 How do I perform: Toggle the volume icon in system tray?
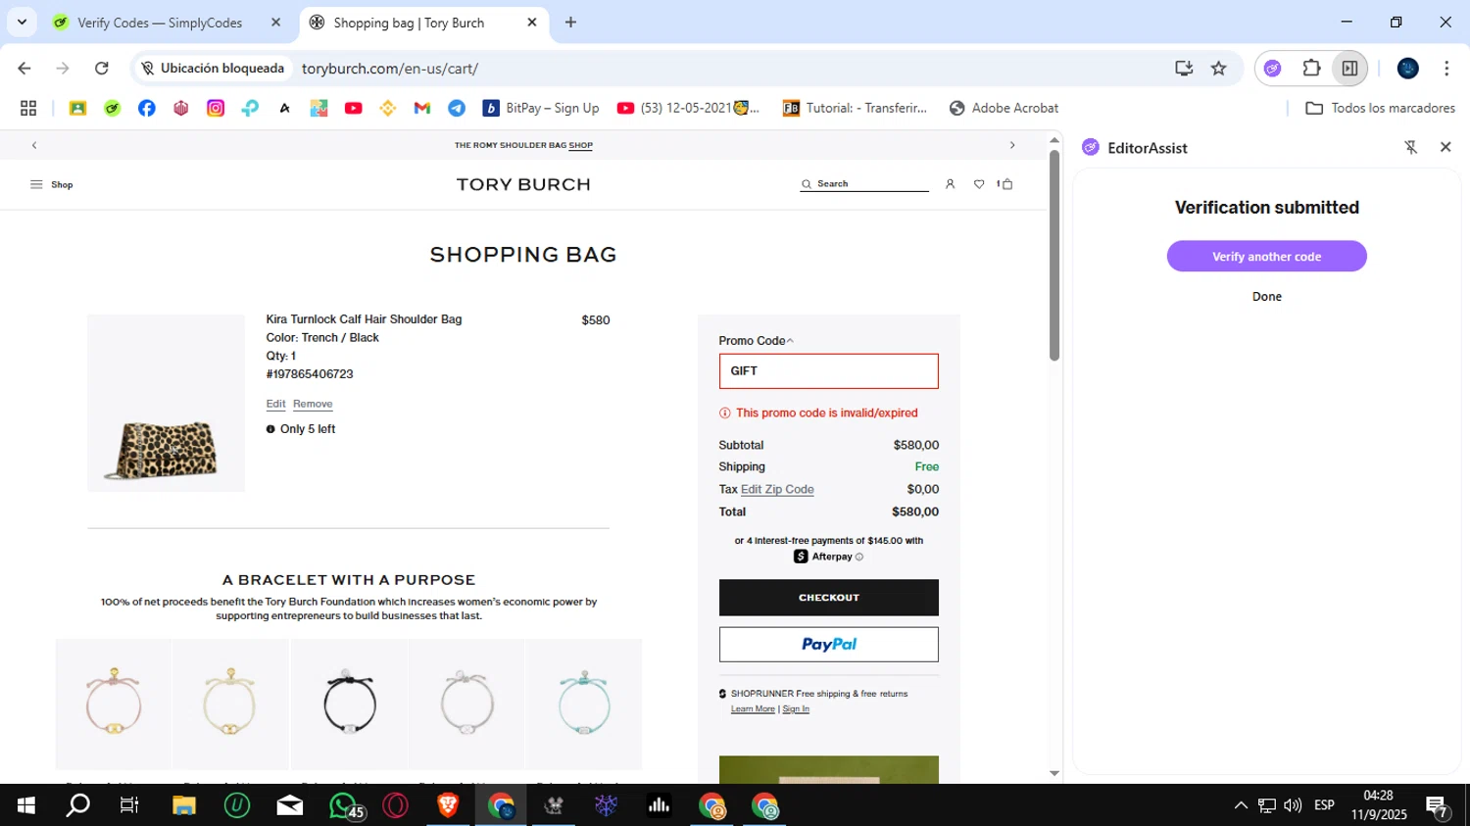(x=1293, y=805)
